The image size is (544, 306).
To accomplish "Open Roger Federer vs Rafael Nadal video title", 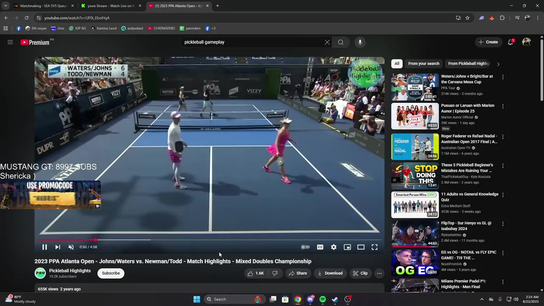I will 469,139.
